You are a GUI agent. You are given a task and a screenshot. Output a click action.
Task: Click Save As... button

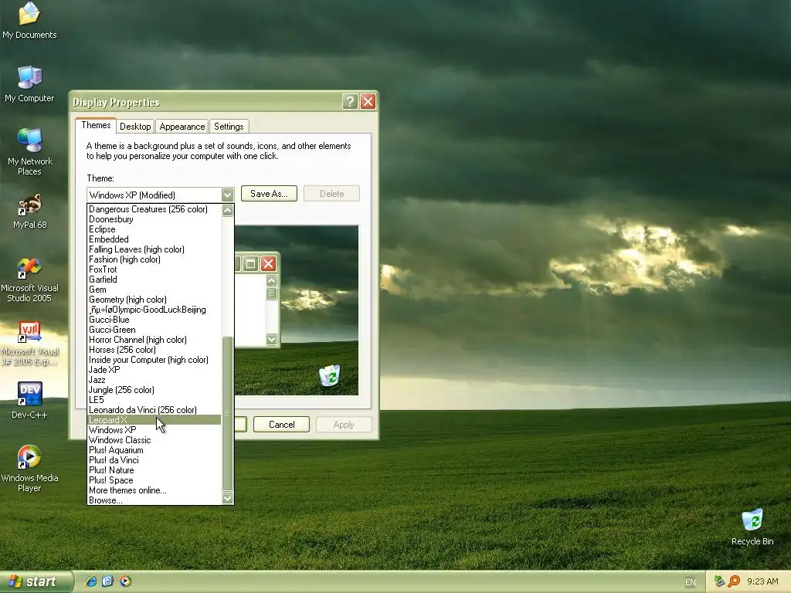pyautogui.click(x=269, y=194)
